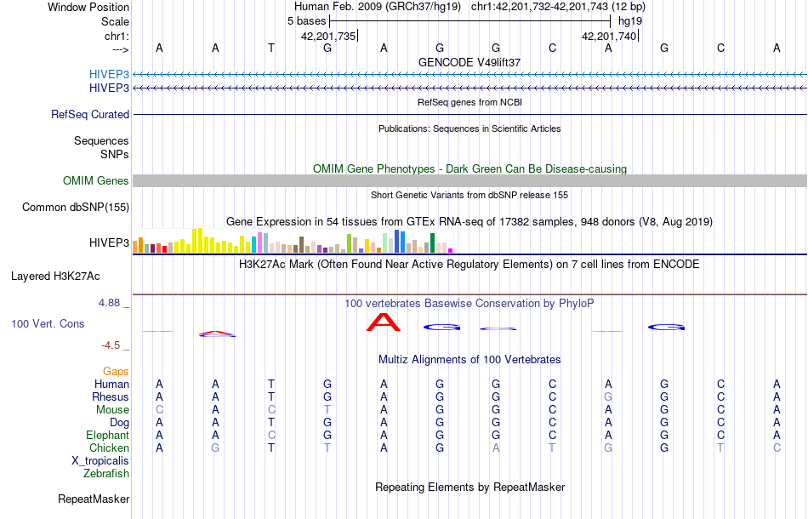Click the -4.5 conservation lower-limit value
Screen dimensions: 808x519
111,345
